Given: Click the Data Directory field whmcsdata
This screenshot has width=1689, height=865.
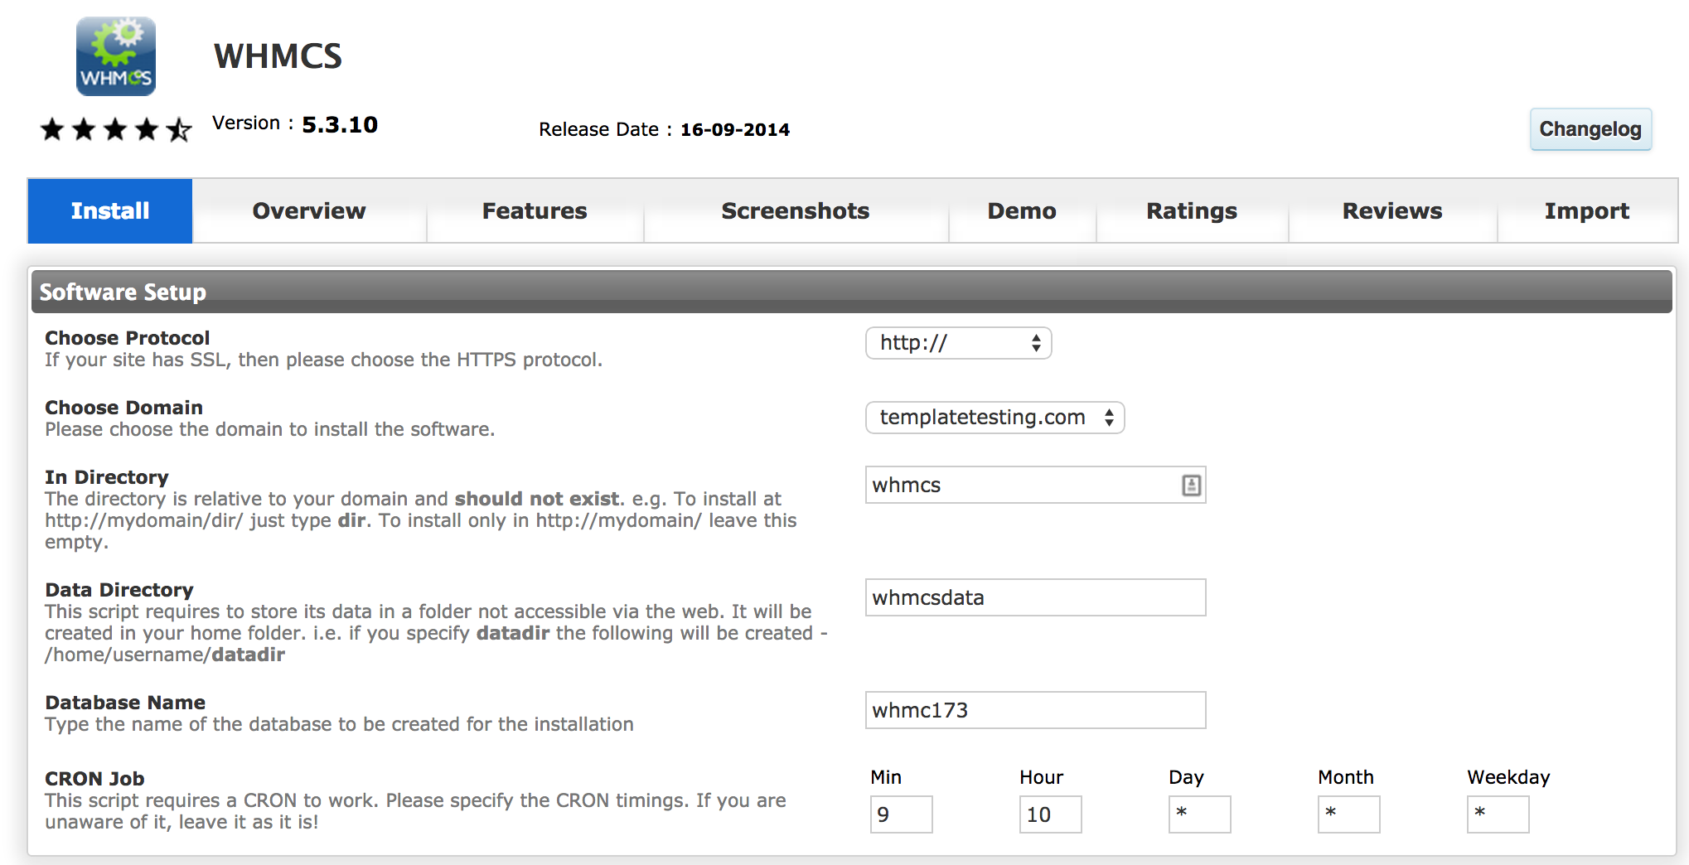Looking at the screenshot, I should click(x=1035, y=597).
